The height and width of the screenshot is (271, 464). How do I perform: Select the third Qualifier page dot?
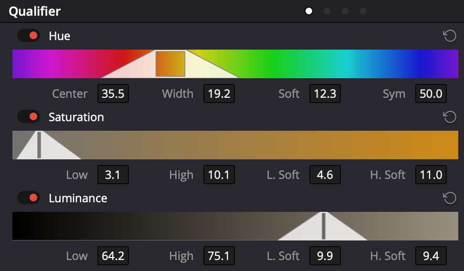[x=345, y=11]
